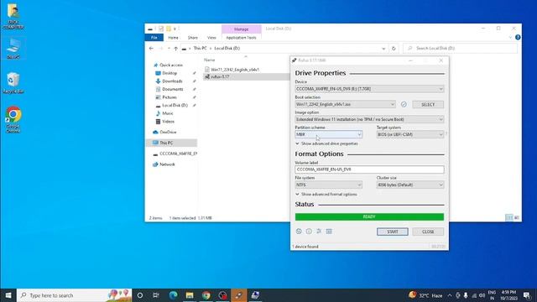Image resolution: width=537 pixels, height=302 pixels.
Task: Click the green READY progress bar
Action: click(x=369, y=216)
